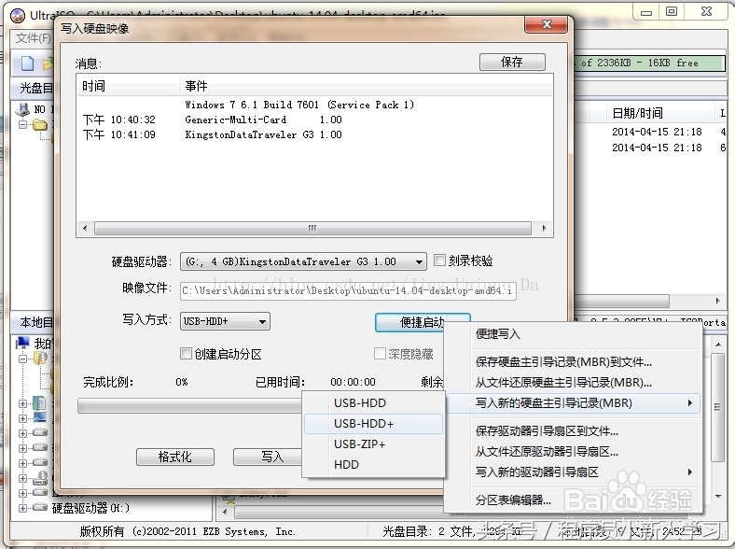
Task: Click the write progress bar
Action: tap(190, 406)
